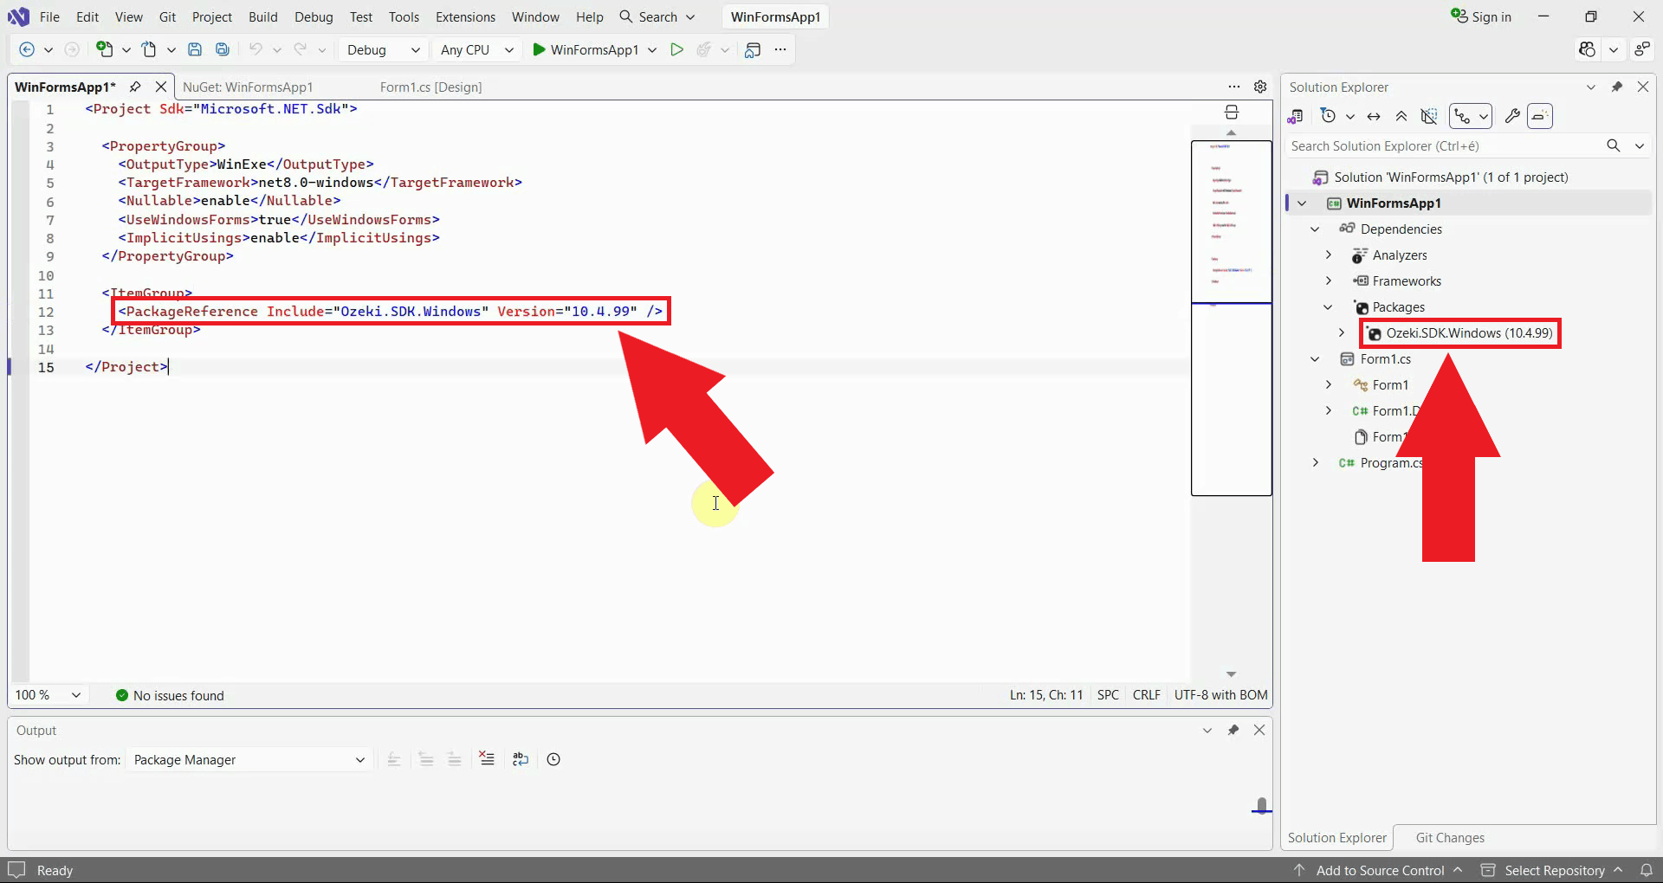Open the toolbar overflow three-dots menu

(x=780, y=49)
